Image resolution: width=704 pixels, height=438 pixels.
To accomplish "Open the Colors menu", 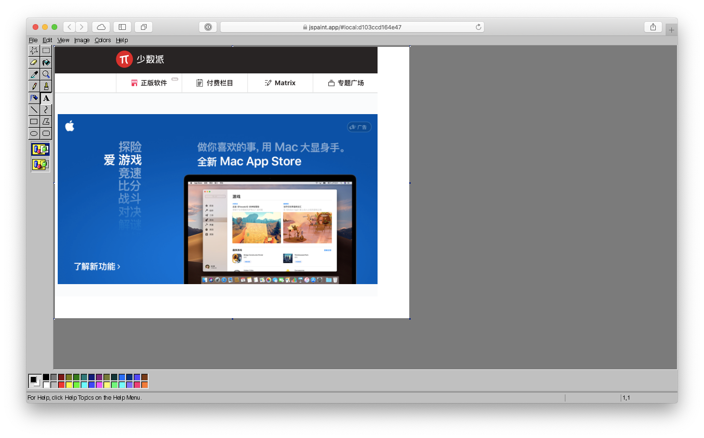I will coord(103,40).
